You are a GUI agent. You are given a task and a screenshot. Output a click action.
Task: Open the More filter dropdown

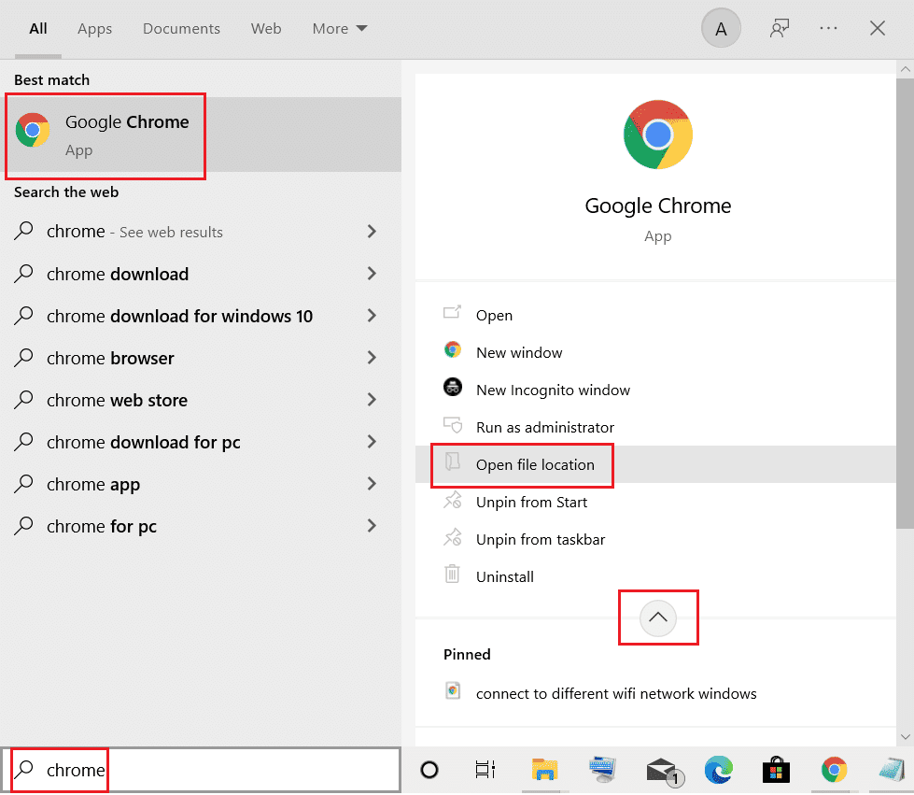coord(339,28)
